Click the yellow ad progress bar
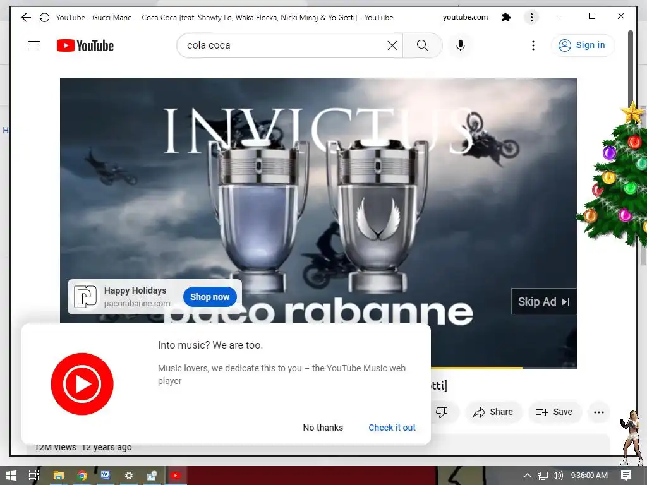 coord(476,368)
